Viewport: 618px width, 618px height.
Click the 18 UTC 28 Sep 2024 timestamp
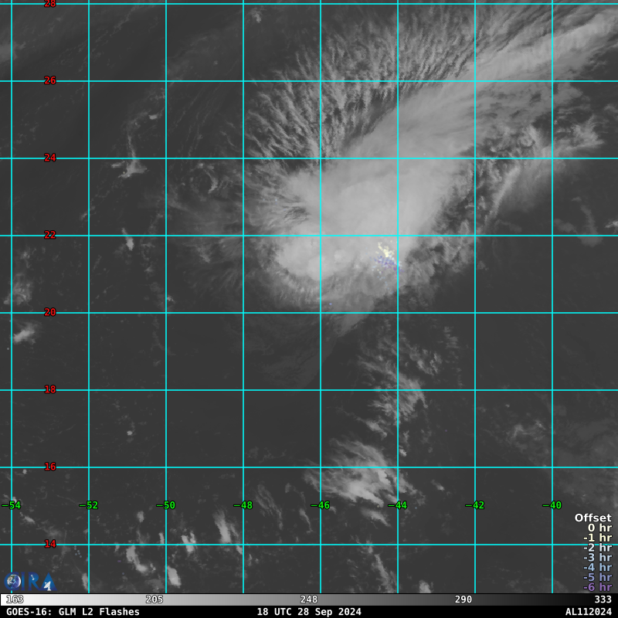309,612
